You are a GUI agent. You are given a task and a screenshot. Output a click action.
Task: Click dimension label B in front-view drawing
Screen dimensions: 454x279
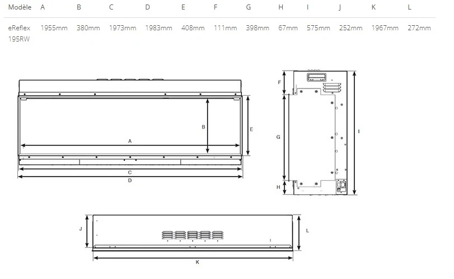(203, 127)
